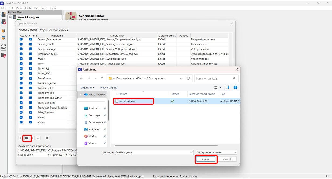Toggle the preview pane icon

coord(228,88)
